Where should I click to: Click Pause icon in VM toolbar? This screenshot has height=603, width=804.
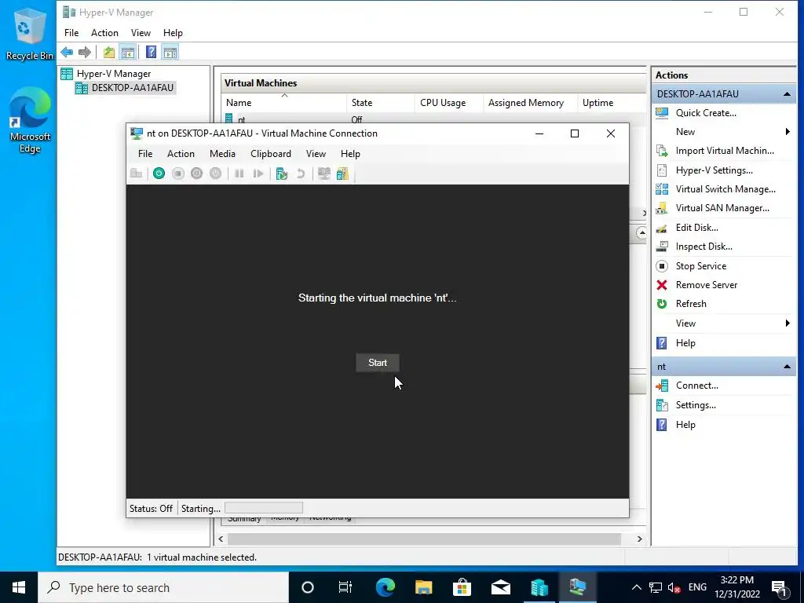tap(239, 174)
